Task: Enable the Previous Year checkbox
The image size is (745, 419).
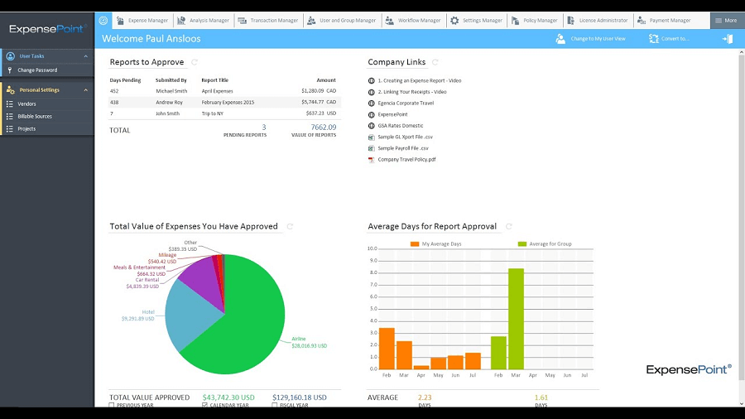Action: (112, 405)
